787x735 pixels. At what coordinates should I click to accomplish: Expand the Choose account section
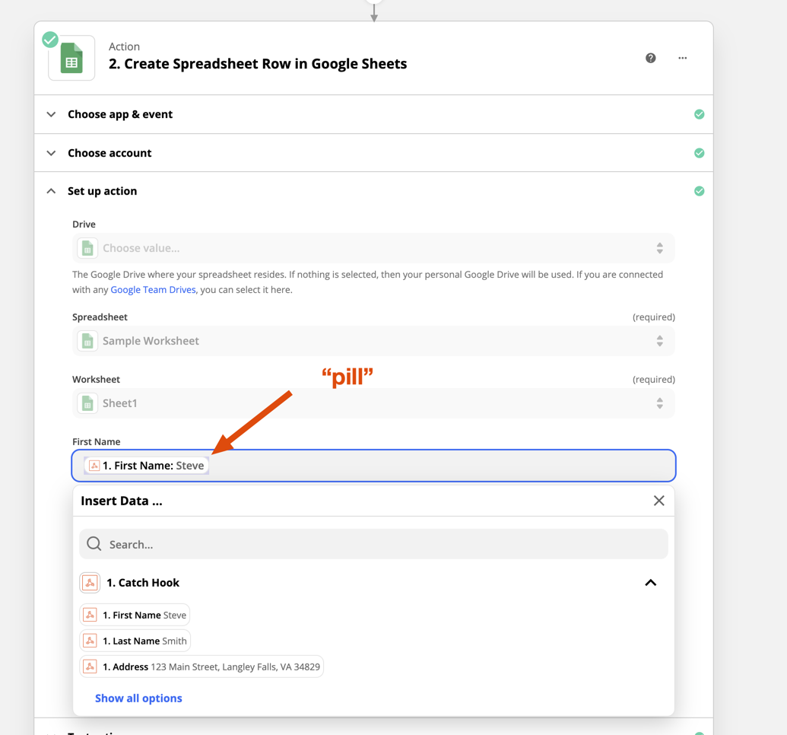point(51,153)
